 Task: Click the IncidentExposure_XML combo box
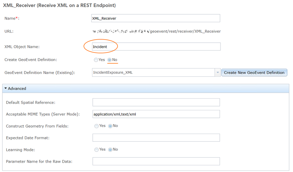(153, 73)
